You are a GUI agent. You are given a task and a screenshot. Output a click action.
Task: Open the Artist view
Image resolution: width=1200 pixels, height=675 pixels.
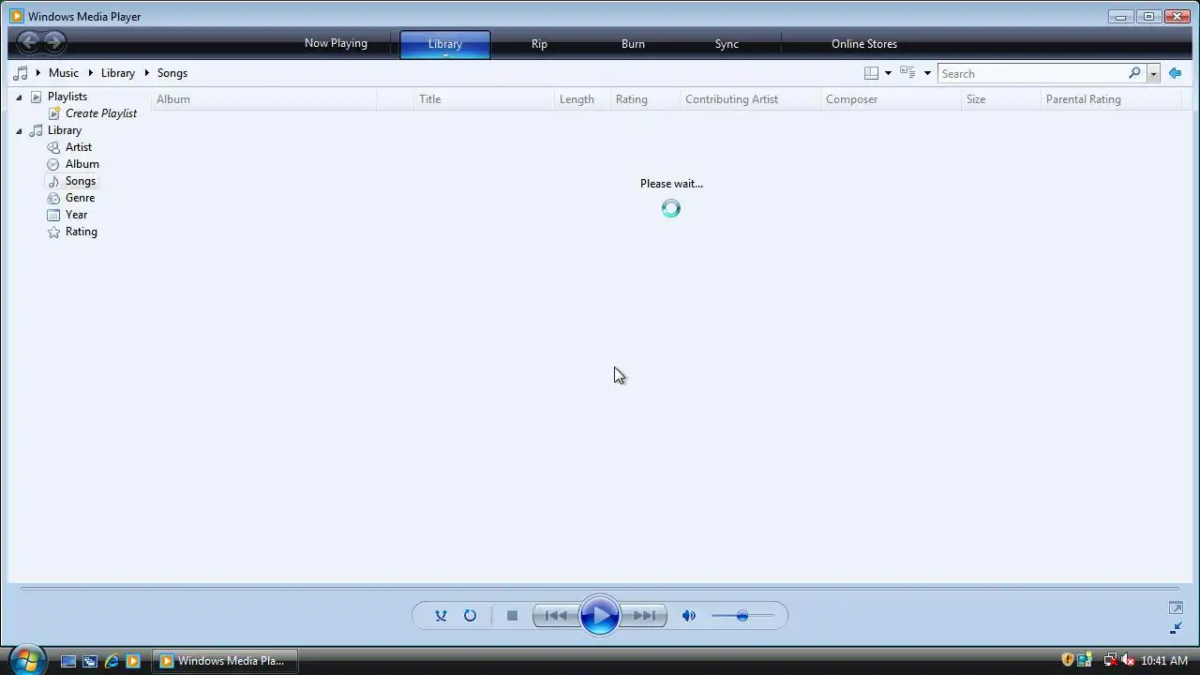click(x=79, y=147)
